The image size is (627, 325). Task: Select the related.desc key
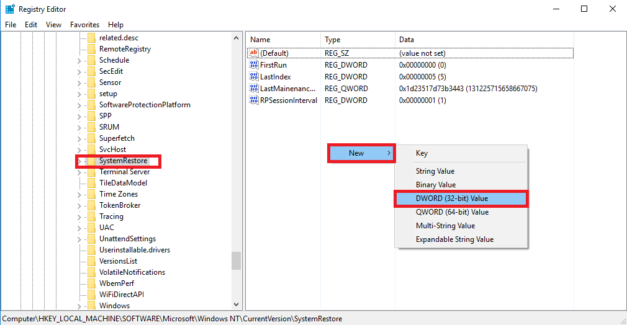pos(119,38)
